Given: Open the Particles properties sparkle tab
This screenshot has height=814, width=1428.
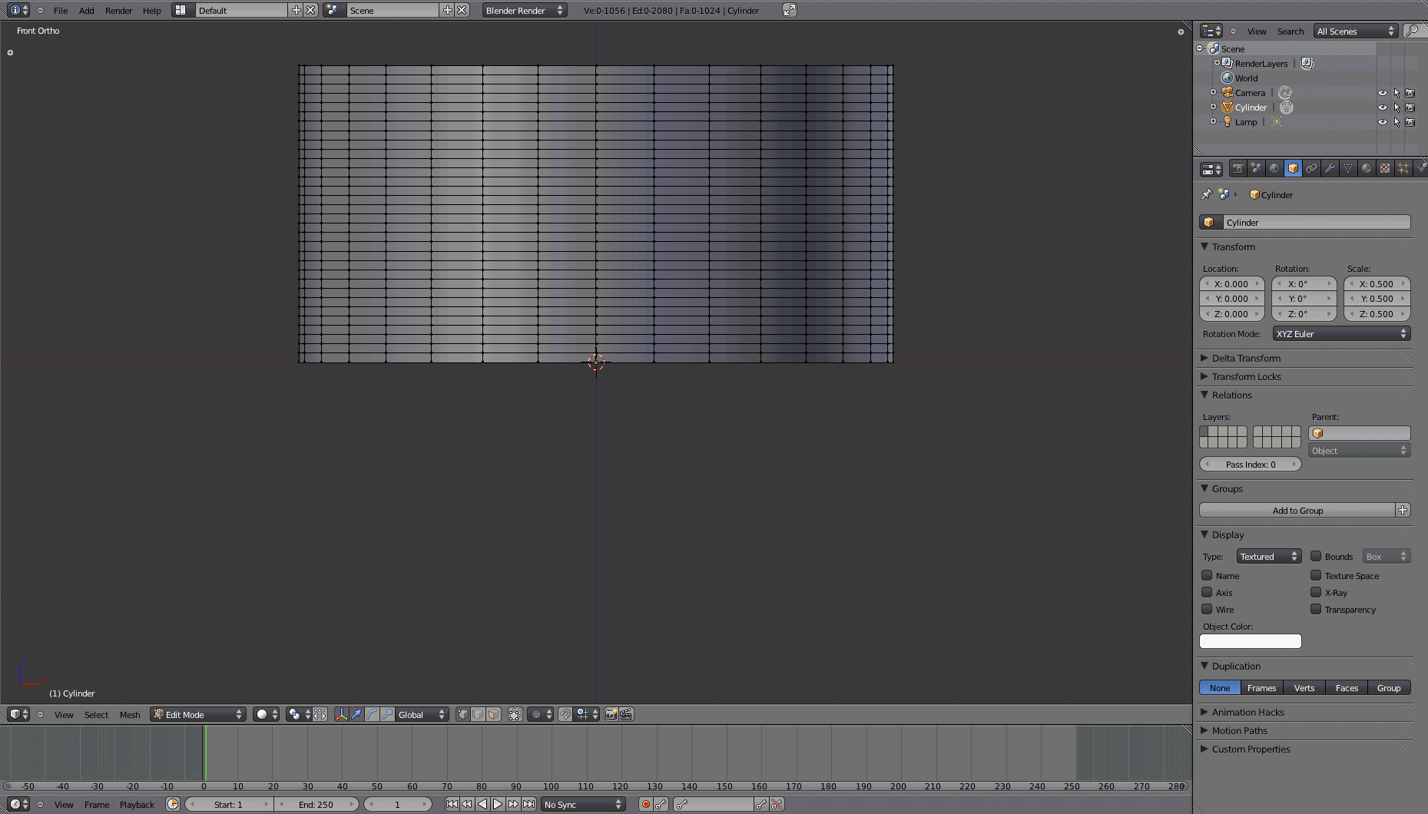Looking at the screenshot, I should click(x=1403, y=169).
